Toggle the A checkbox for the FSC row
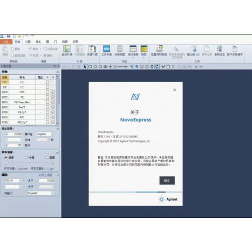Image resolution: width=252 pixels, height=252 pixels. tap(48, 82)
